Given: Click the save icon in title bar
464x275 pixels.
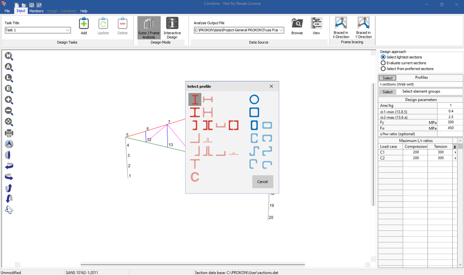Looking at the screenshot, I should click(32, 5).
